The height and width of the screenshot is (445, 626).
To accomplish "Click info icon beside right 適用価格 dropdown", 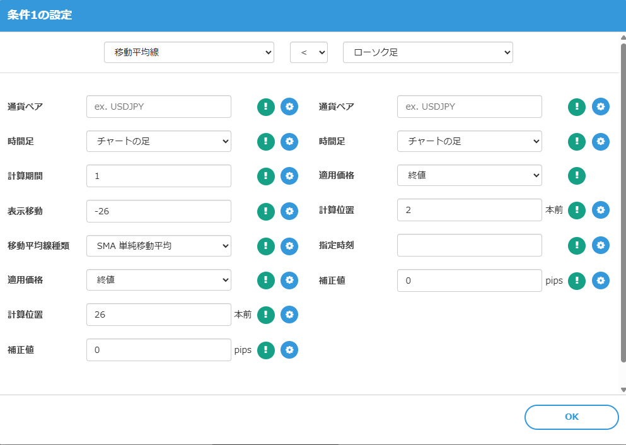I will pyautogui.click(x=577, y=176).
